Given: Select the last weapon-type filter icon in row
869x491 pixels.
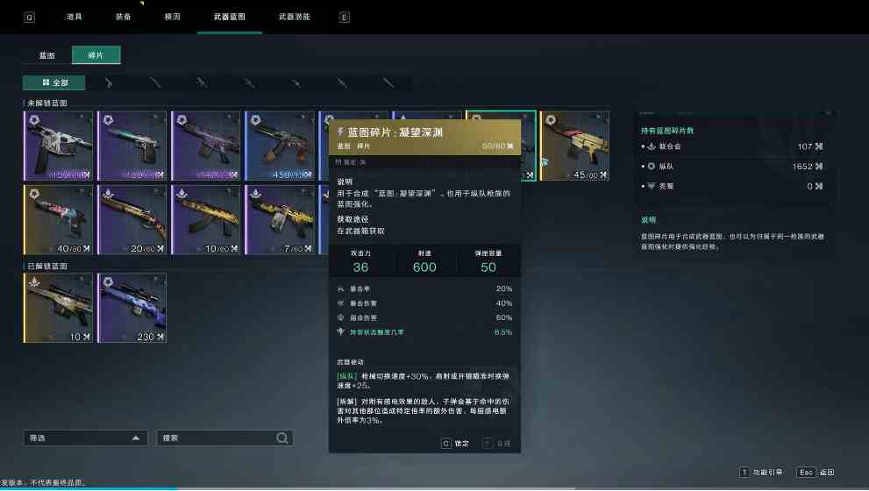Looking at the screenshot, I should [388, 82].
